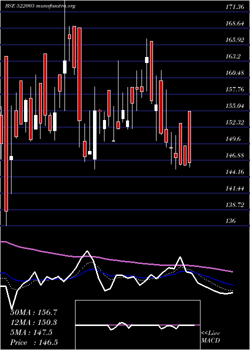
Task: Click inside the MACD inset chart box
Action: point(137,325)
